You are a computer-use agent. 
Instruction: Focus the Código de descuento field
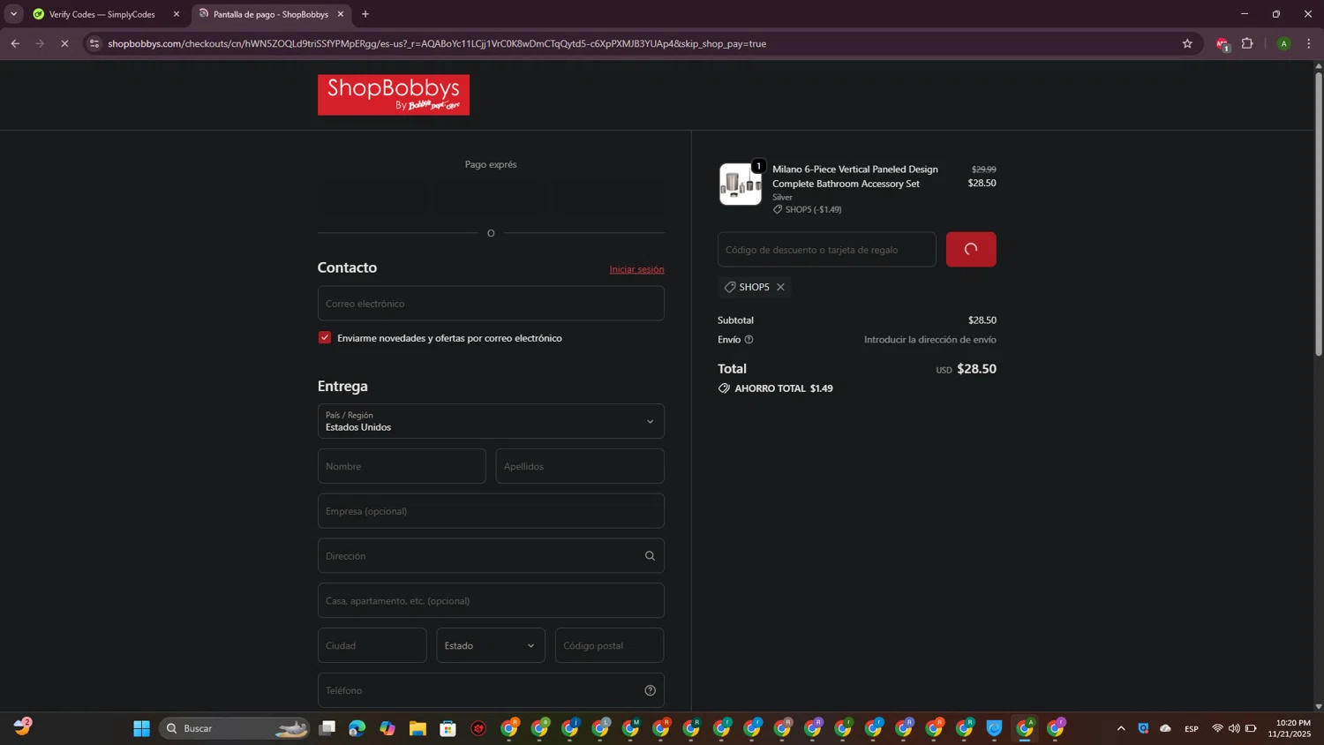coord(827,250)
